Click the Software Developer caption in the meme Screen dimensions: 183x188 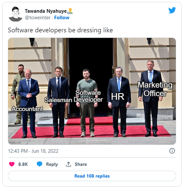point(88,96)
